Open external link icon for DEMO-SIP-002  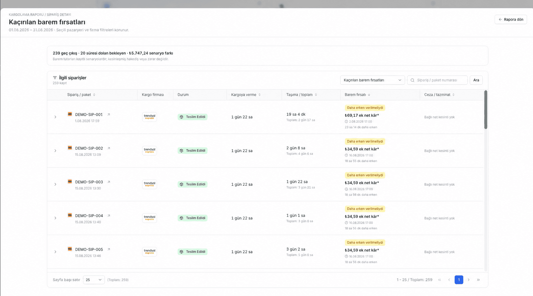pos(109,148)
